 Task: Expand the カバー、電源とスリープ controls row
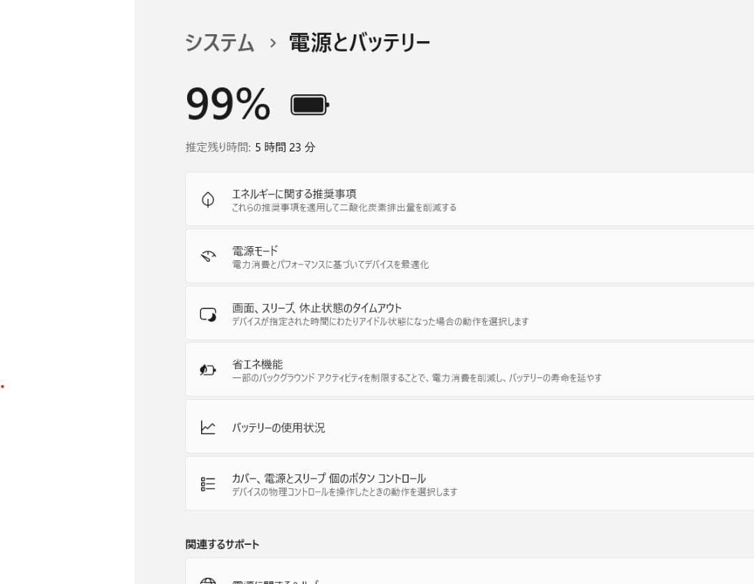point(468,484)
